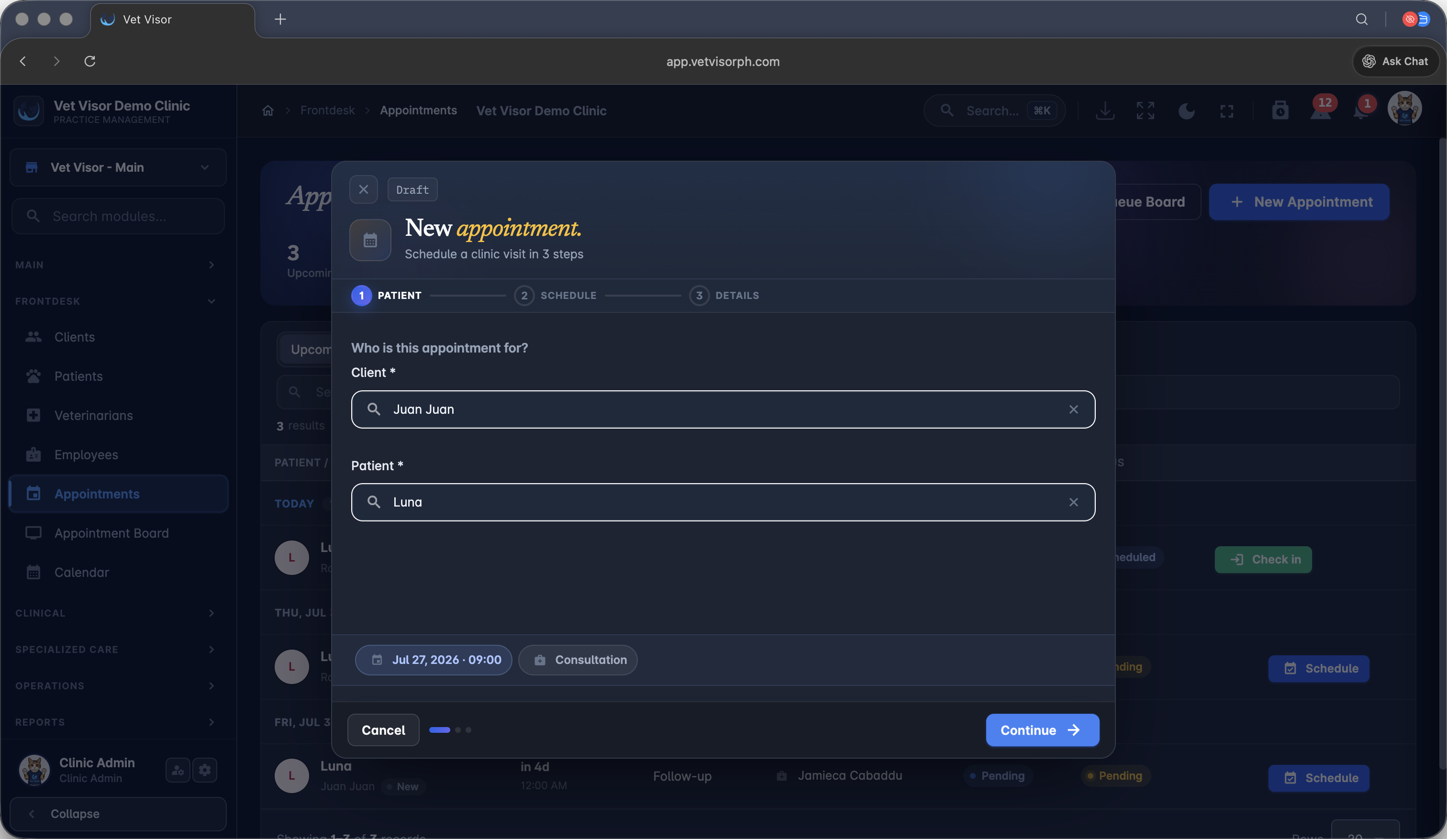Click the Draft status badge

[412, 190]
